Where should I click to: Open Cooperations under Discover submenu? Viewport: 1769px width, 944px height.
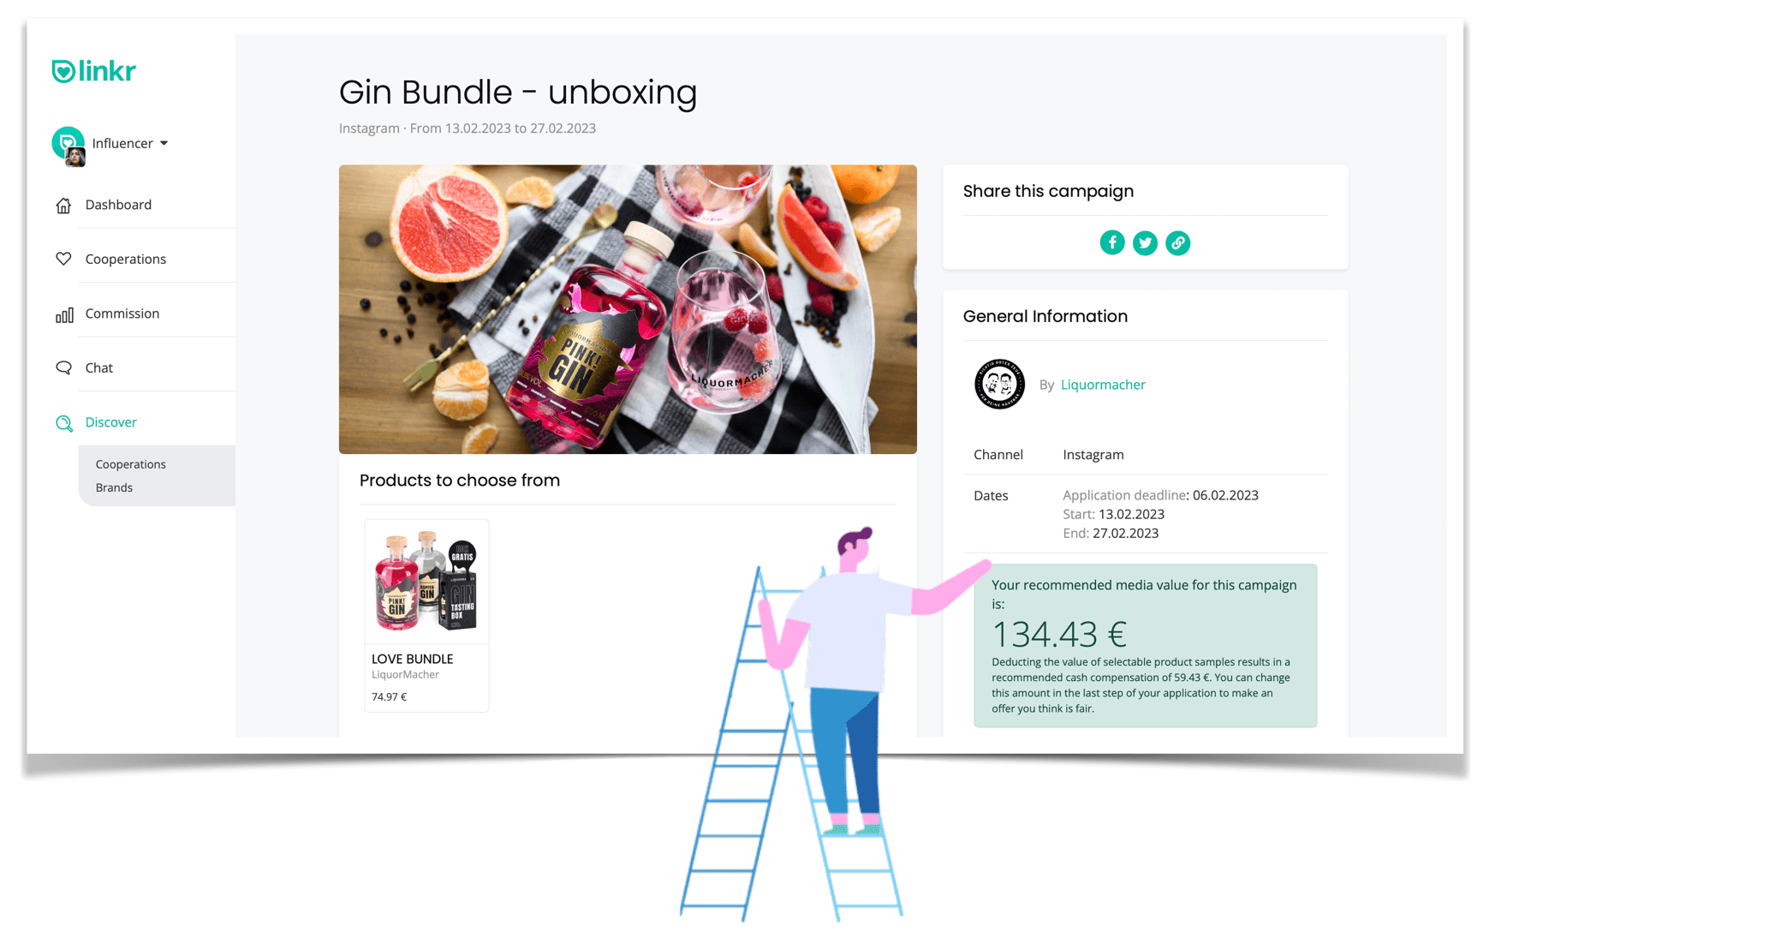tap(131, 464)
